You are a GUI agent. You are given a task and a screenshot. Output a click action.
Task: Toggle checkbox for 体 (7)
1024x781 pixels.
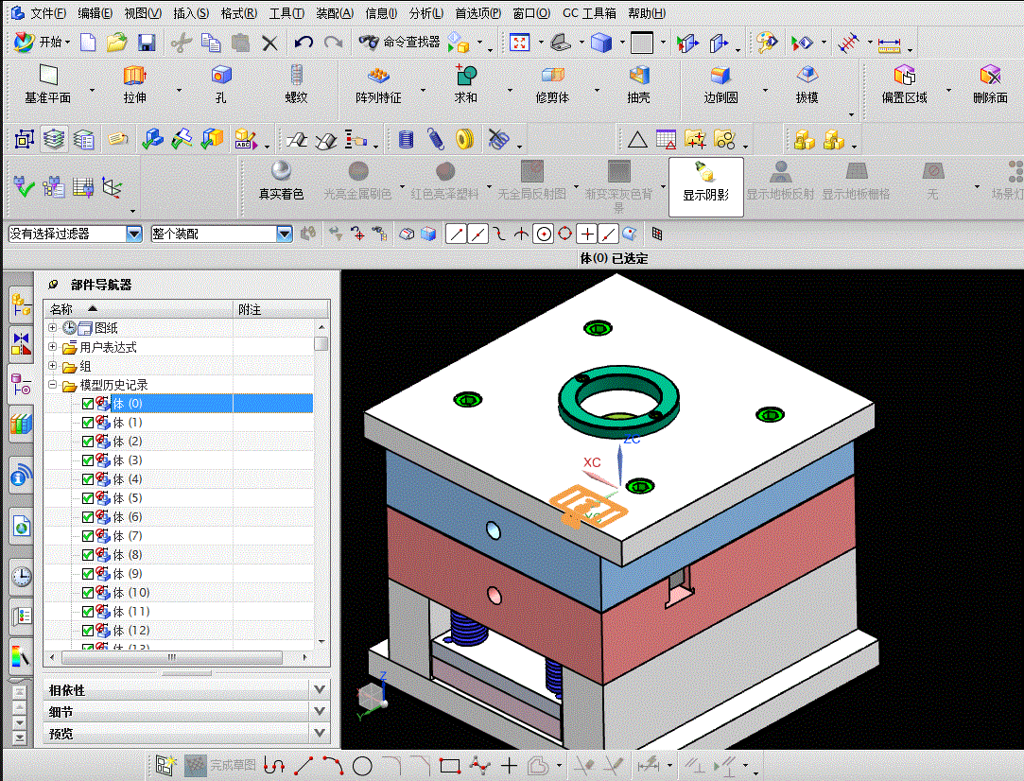(88, 536)
